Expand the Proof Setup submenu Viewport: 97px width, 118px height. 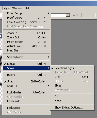(x=26, y=13)
